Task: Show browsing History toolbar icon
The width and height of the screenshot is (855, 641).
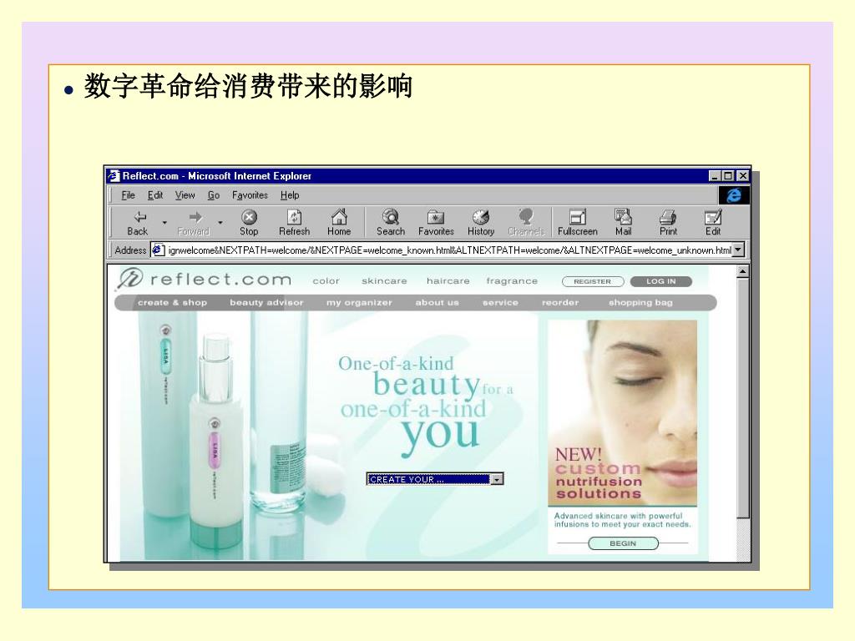Action: (481, 223)
